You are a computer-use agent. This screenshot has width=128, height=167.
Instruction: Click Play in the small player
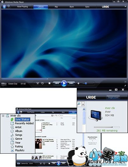click(x=58, y=163)
